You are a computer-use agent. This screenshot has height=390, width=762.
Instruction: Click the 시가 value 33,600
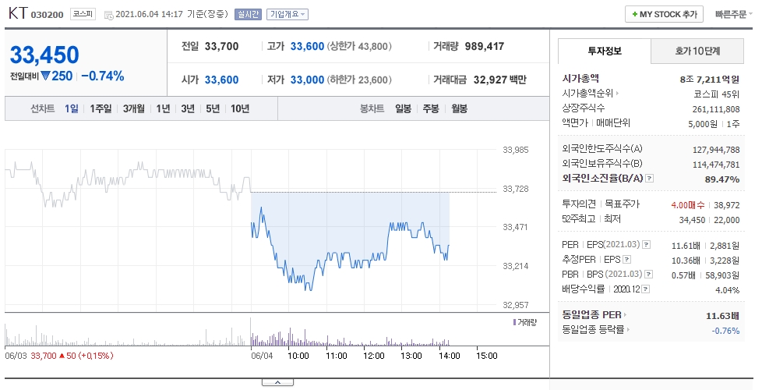(221, 80)
